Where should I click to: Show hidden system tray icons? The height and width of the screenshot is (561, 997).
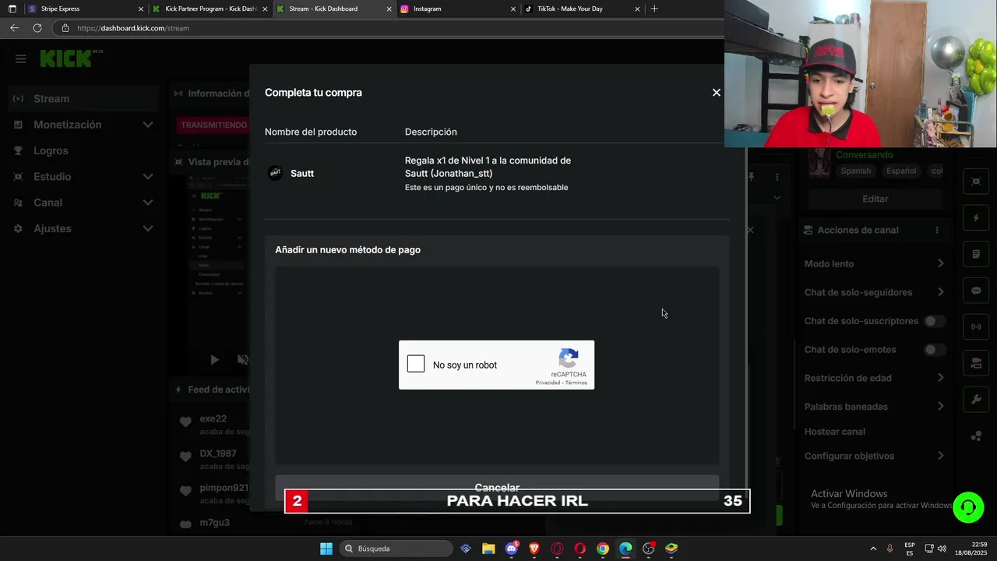click(873, 549)
